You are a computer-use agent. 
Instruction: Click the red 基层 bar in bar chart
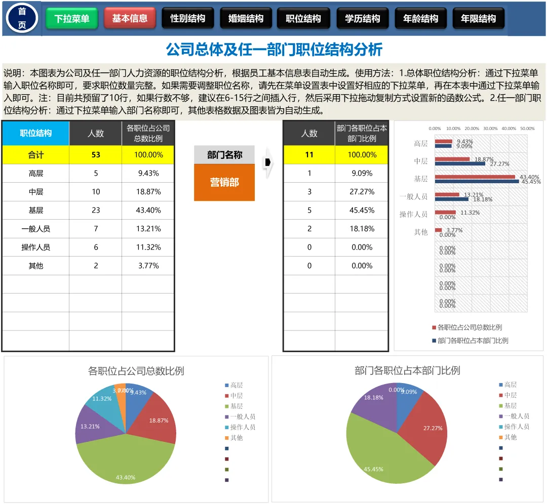[475, 177]
